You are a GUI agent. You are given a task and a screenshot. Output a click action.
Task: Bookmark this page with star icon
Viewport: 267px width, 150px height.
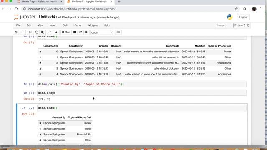pyautogui.click(x=236, y=9)
